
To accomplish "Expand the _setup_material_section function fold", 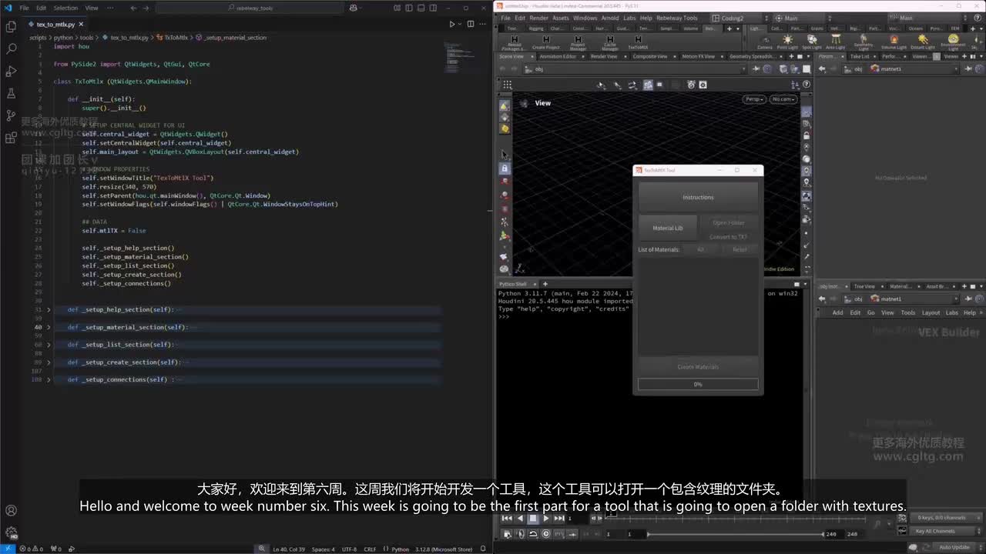I will tap(49, 327).
